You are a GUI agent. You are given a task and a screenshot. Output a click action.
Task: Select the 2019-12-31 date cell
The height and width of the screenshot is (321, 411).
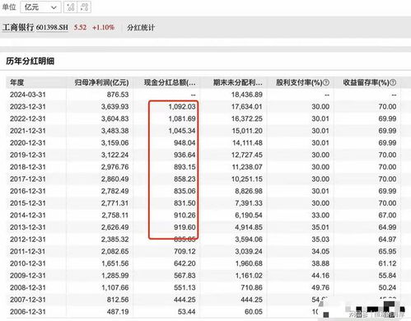[x=28, y=155]
